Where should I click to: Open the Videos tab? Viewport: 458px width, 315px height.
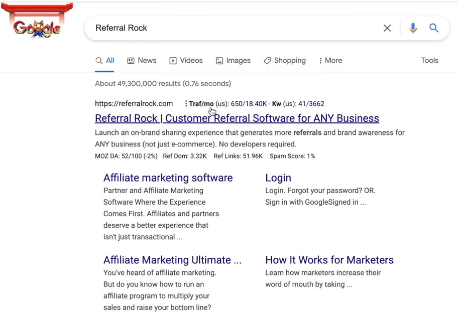pos(186,61)
